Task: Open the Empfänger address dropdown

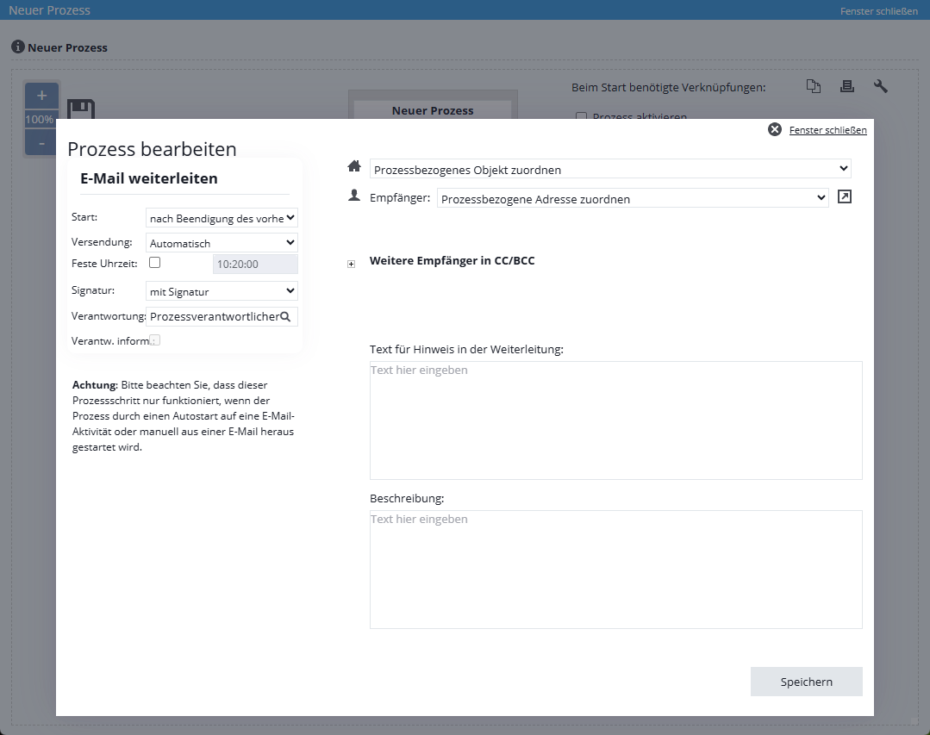Action: tap(633, 199)
